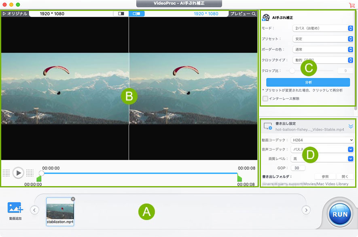358x237 pixels.
Task: Remove the stabilization.mp4 clip with its X icon
Action: click(73, 199)
